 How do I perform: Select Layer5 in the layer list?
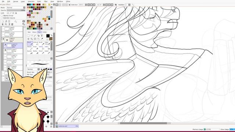click(x=12, y=29)
